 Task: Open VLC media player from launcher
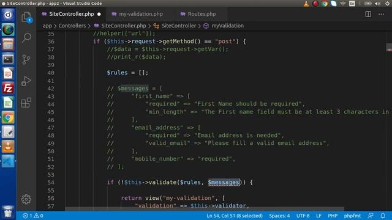point(8,147)
